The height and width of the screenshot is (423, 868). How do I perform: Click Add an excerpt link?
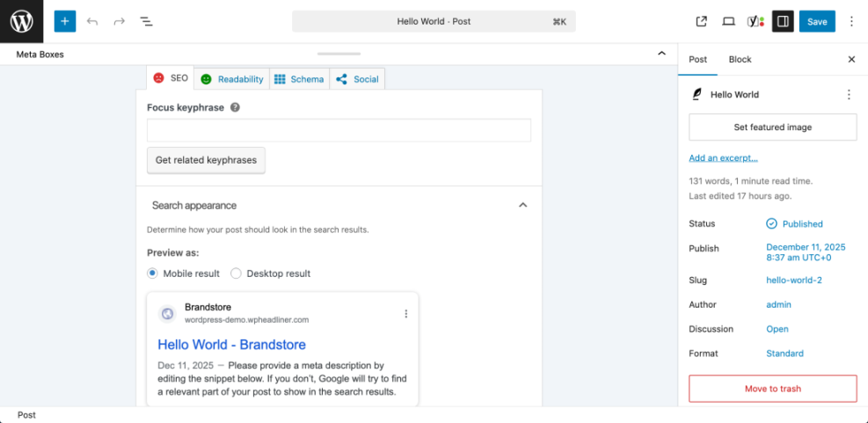(723, 158)
